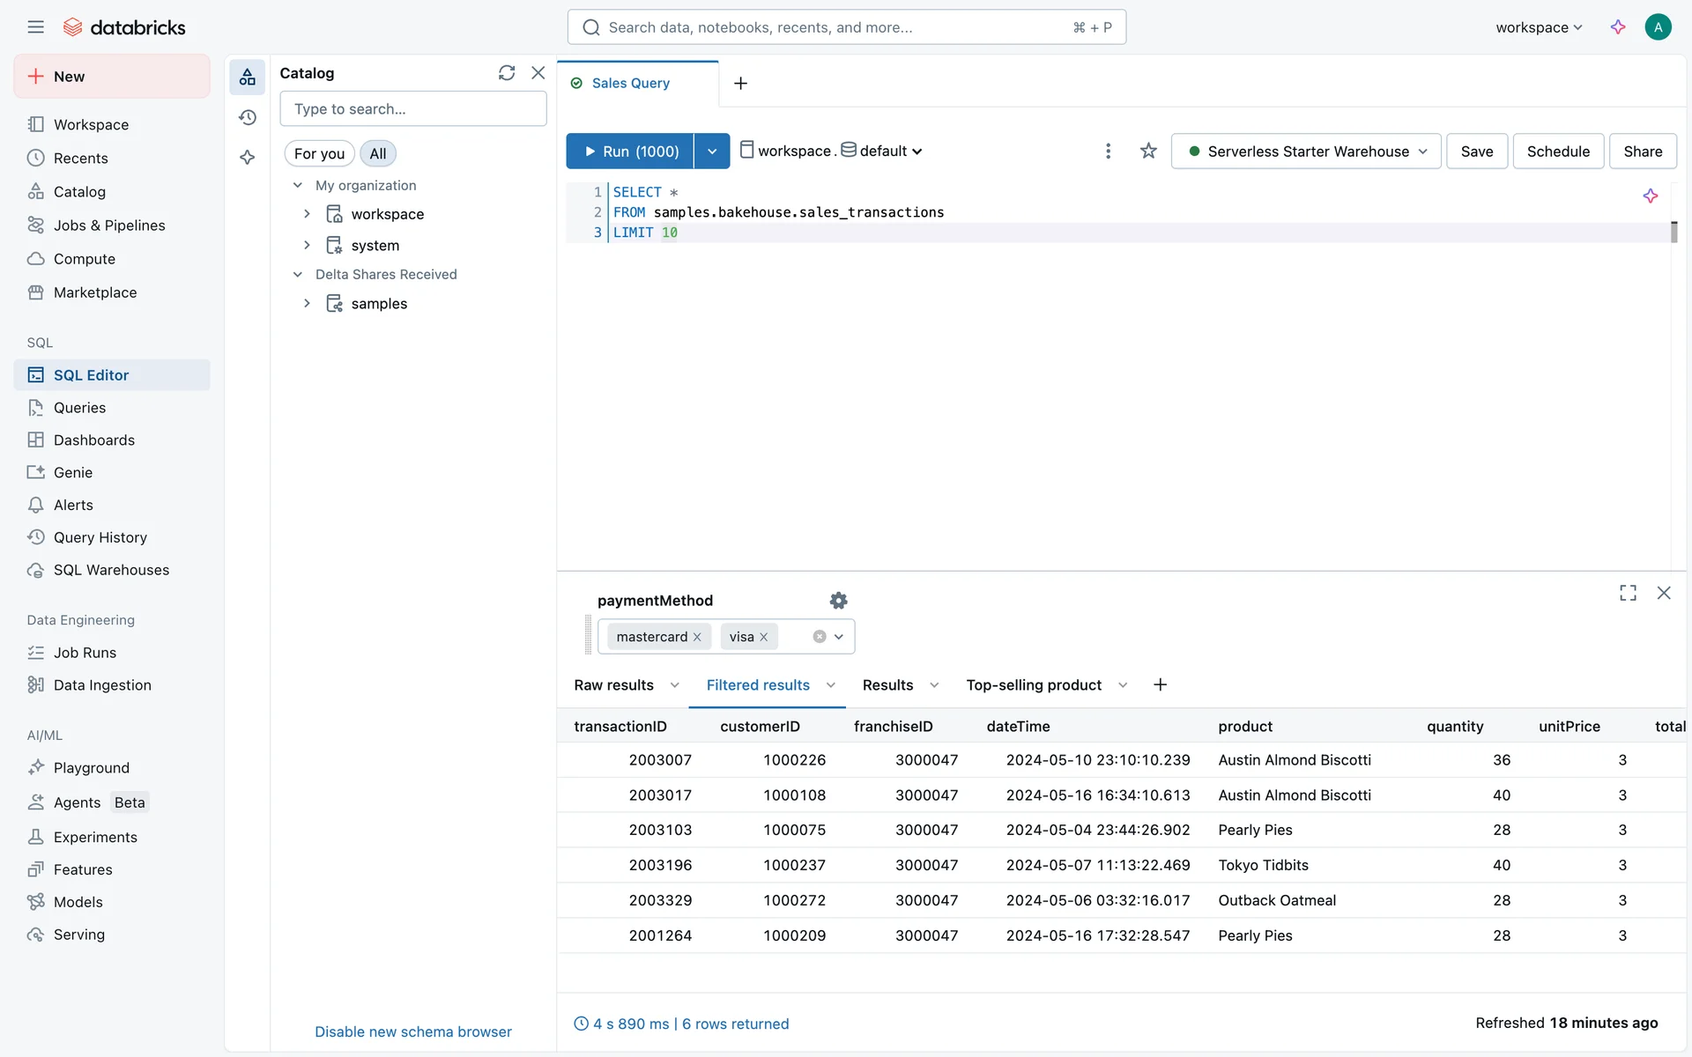Remove the mastercard filter chip
1692x1057 pixels.
click(697, 637)
